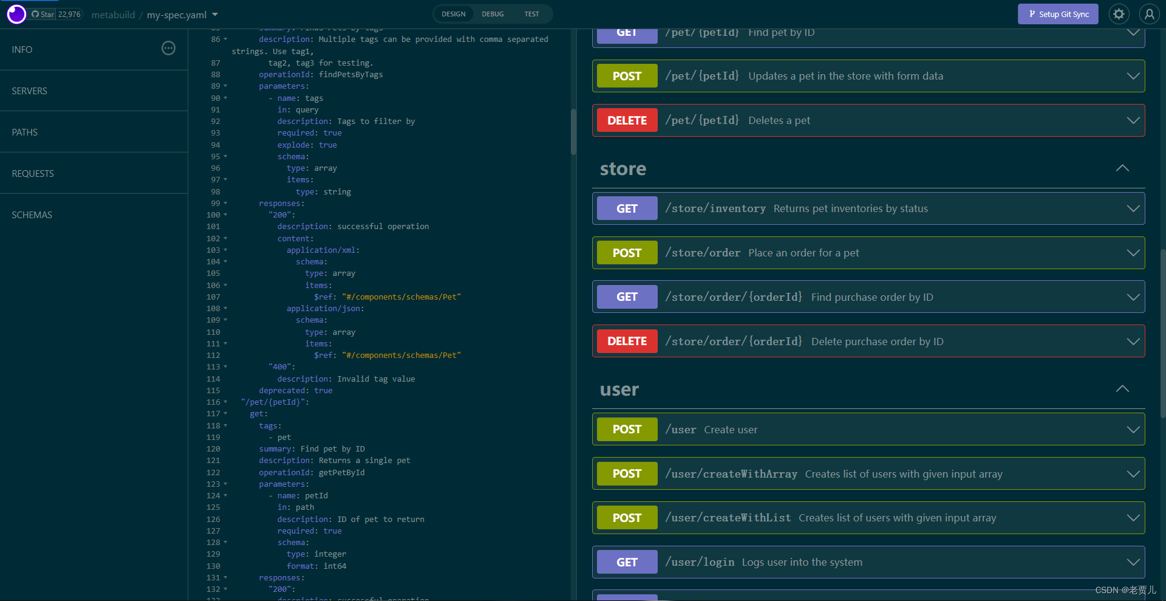Toggle fold arrow at line 123 parameters
The width and height of the screenshot is (1166, 601).
(x=225, y=484)
